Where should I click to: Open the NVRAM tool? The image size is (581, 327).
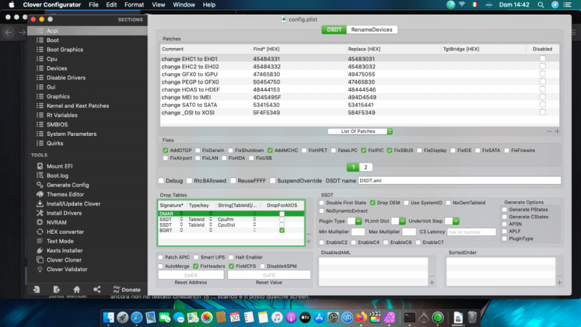tap(57, 222)
